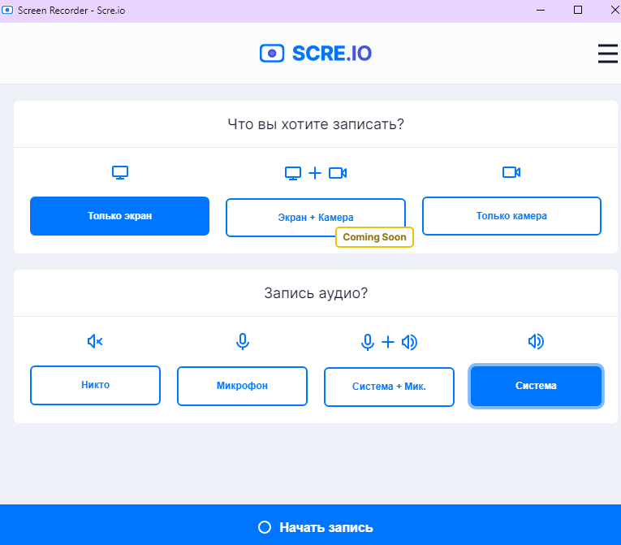
Task: Close the Screen Recorder window
Action: (x=615, y=11)
